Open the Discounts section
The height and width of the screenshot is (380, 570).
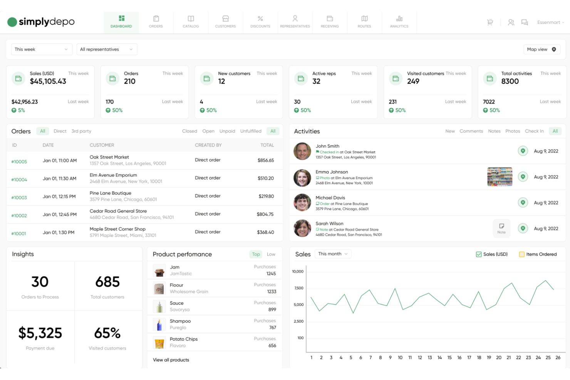coord(260,22)
